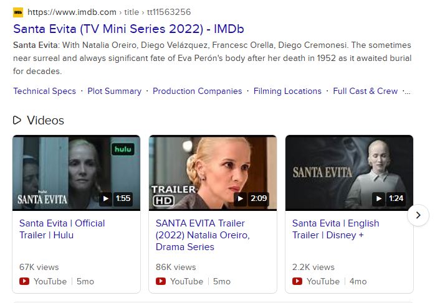Open the Production Companies link

(198, 91)
